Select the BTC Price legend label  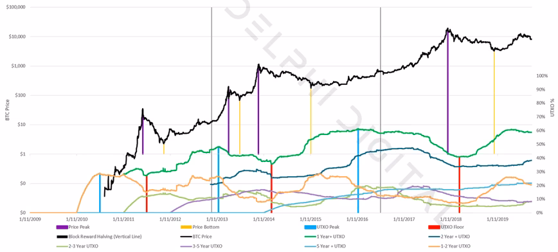[202, 237]
